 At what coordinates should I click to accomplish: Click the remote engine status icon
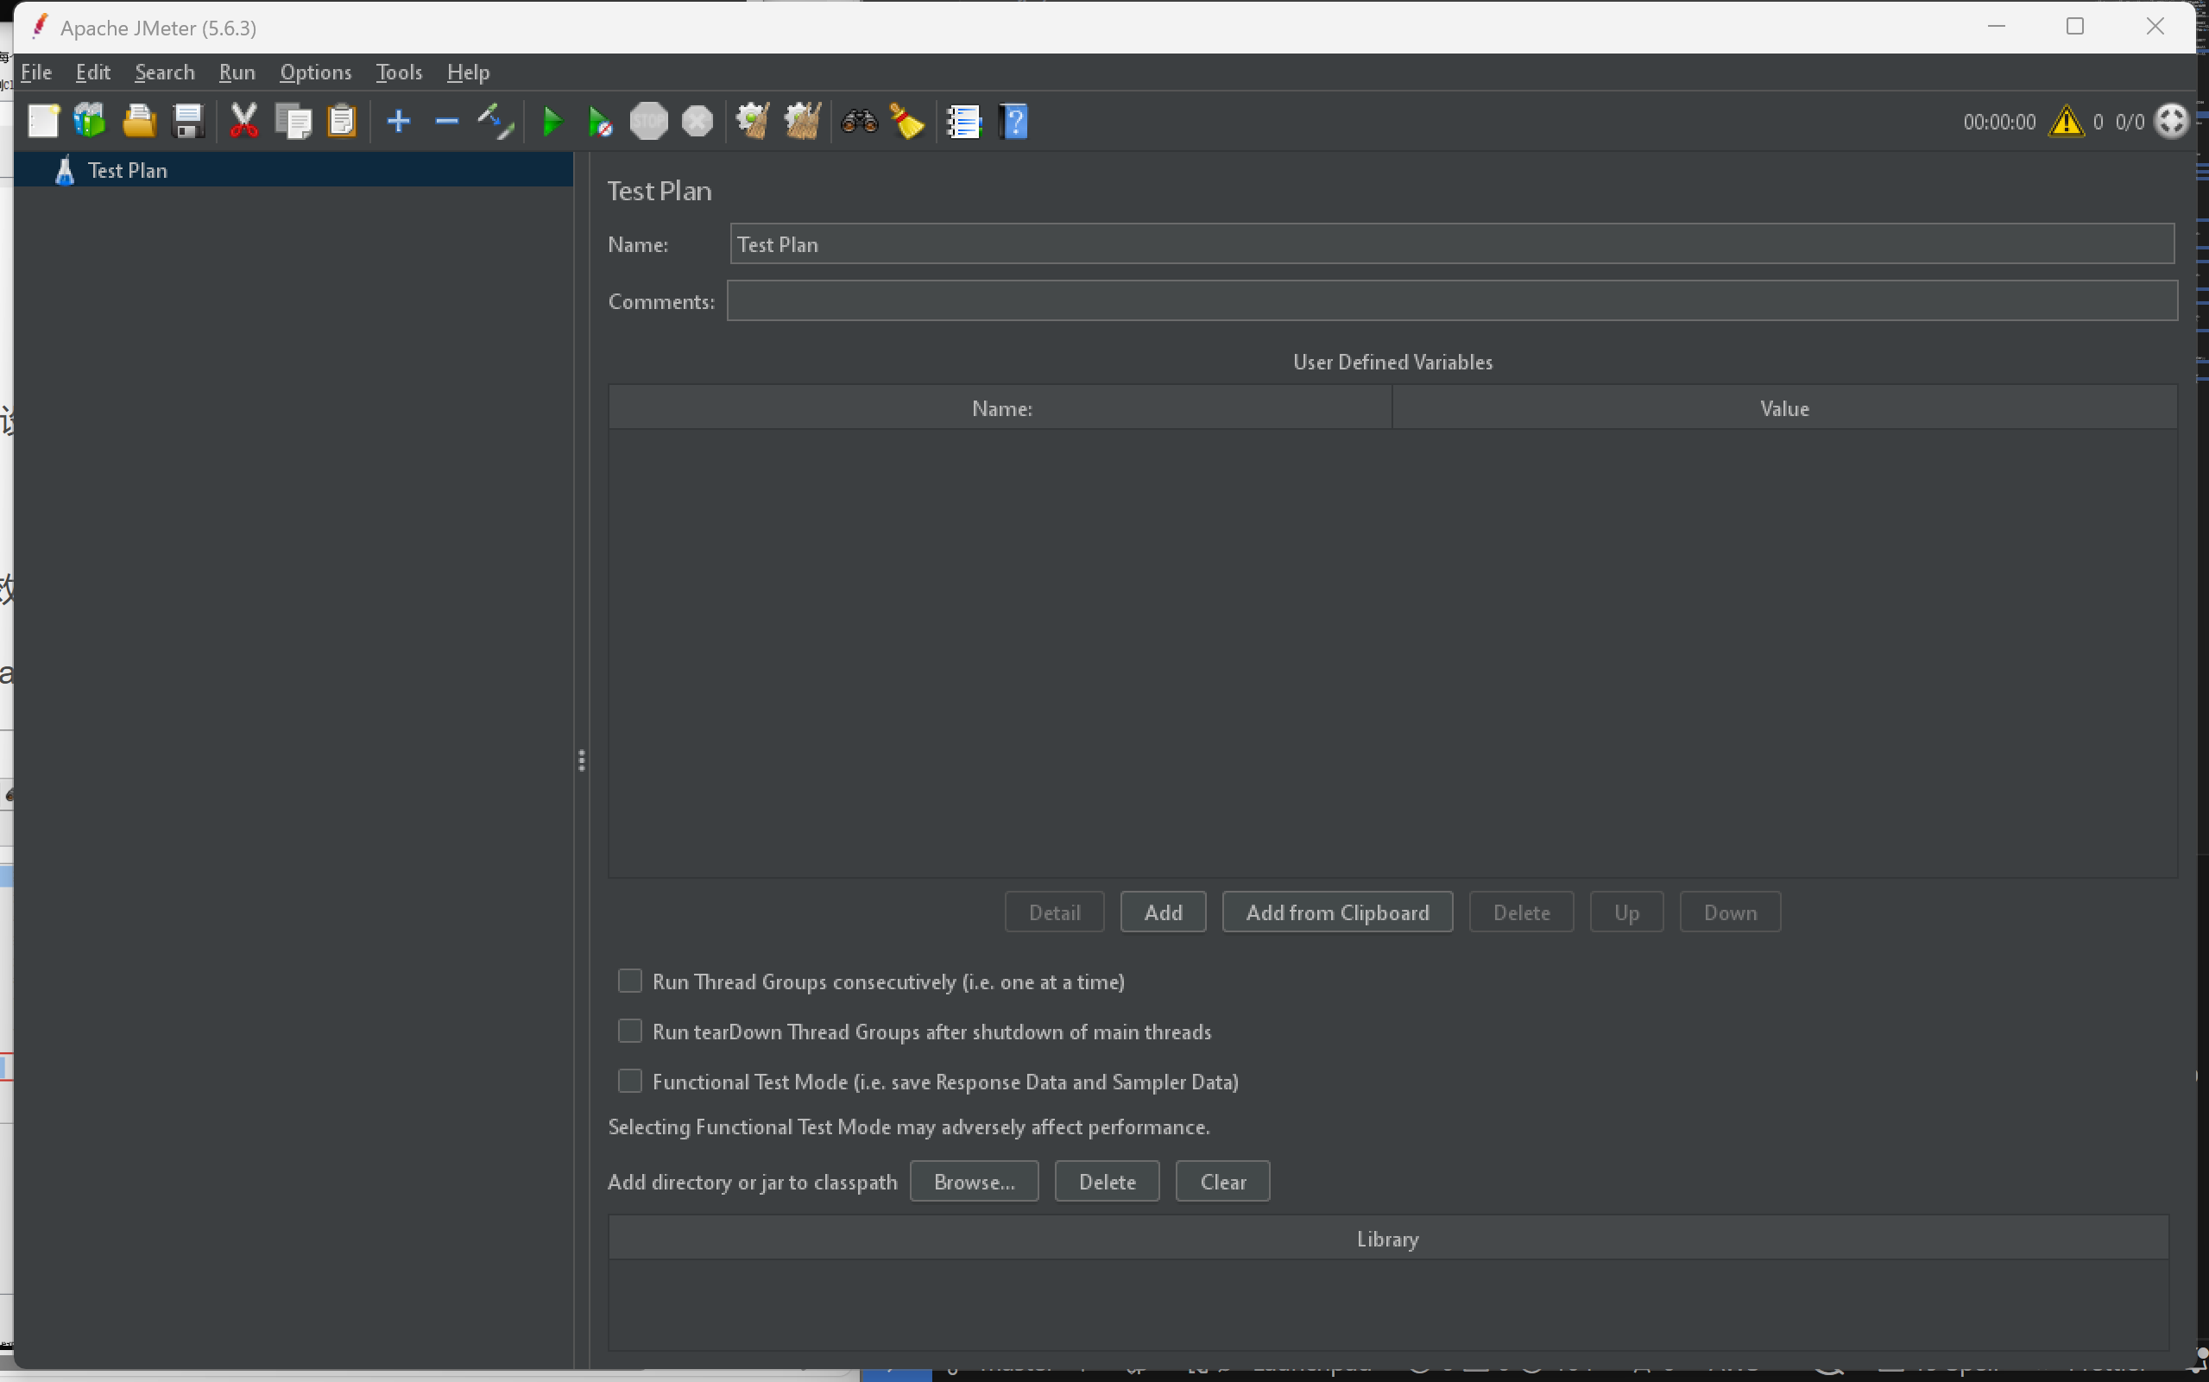pyautogui.click(x=2172, y=121)
